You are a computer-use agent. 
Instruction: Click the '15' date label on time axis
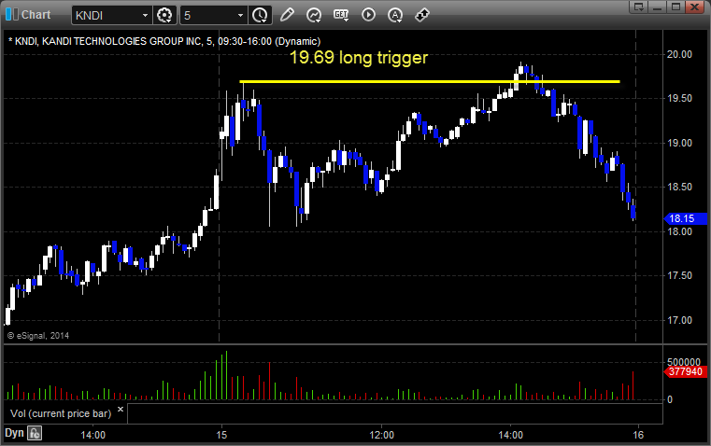tap(221, 435)
